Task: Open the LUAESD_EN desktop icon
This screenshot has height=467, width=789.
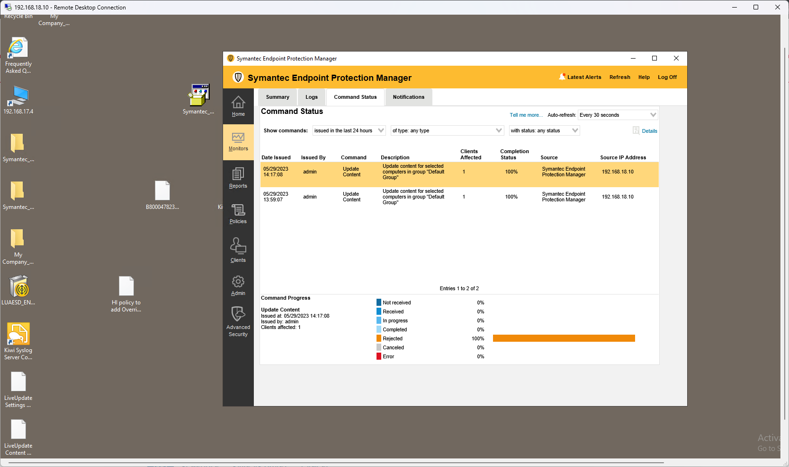Action: point(18,286)
